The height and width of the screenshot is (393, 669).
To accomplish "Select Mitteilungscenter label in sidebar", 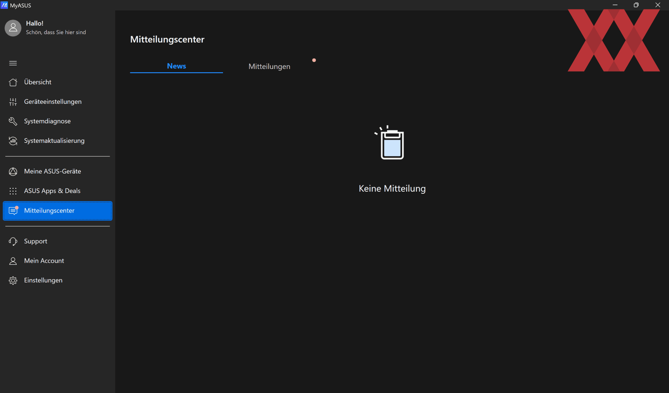I will tap(49, 210).
